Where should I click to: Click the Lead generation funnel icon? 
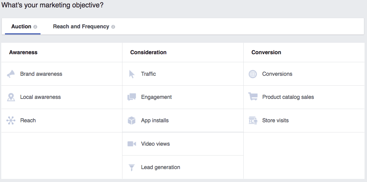(132, 167)
